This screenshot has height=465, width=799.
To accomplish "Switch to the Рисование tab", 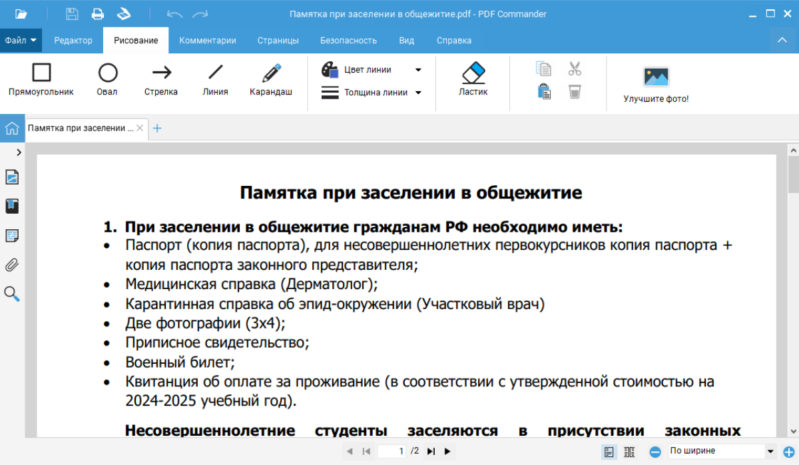I will tap(136, 40).
